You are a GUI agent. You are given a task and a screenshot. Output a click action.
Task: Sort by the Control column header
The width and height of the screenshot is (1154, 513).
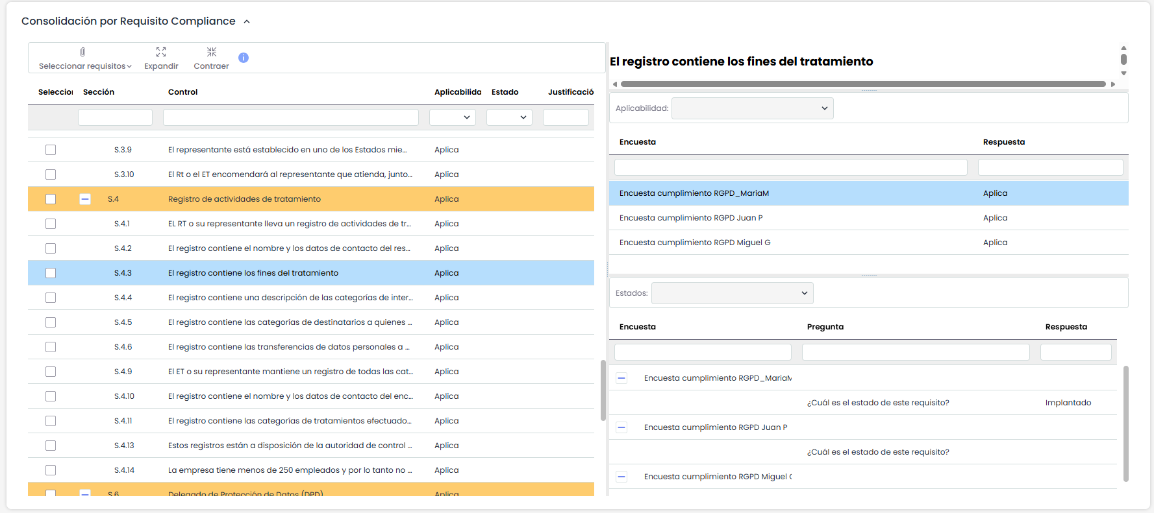[x=183, y=92]
